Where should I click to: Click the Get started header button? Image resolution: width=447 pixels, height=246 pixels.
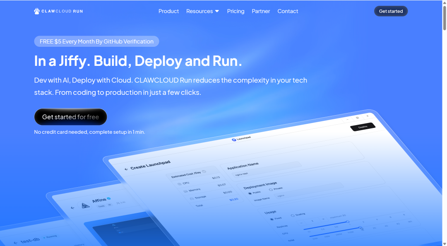click(391, 11)
